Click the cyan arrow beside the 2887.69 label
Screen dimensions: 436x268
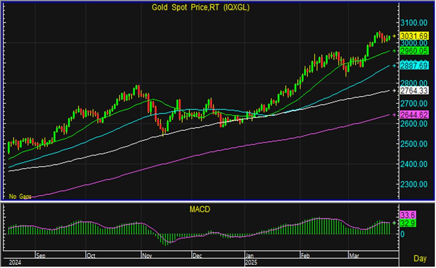394,65
